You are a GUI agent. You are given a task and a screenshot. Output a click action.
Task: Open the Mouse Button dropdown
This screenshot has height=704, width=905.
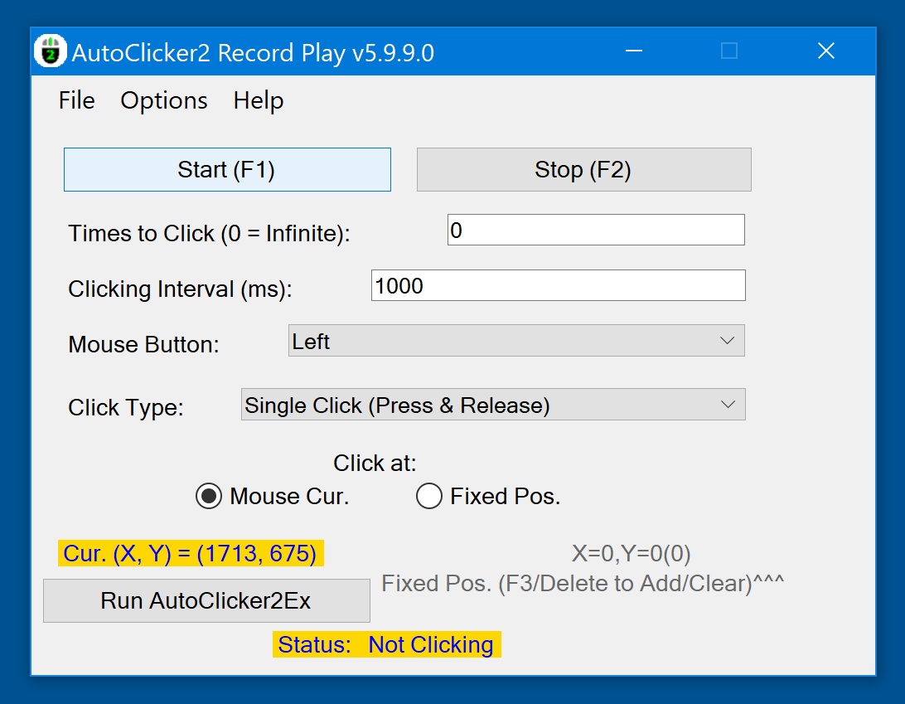516,340
